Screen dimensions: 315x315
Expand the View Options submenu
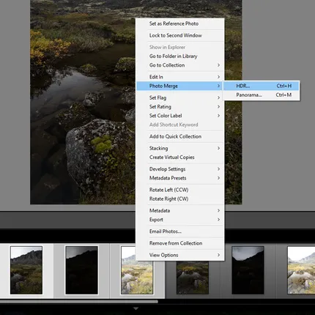(x=180, y=255)
